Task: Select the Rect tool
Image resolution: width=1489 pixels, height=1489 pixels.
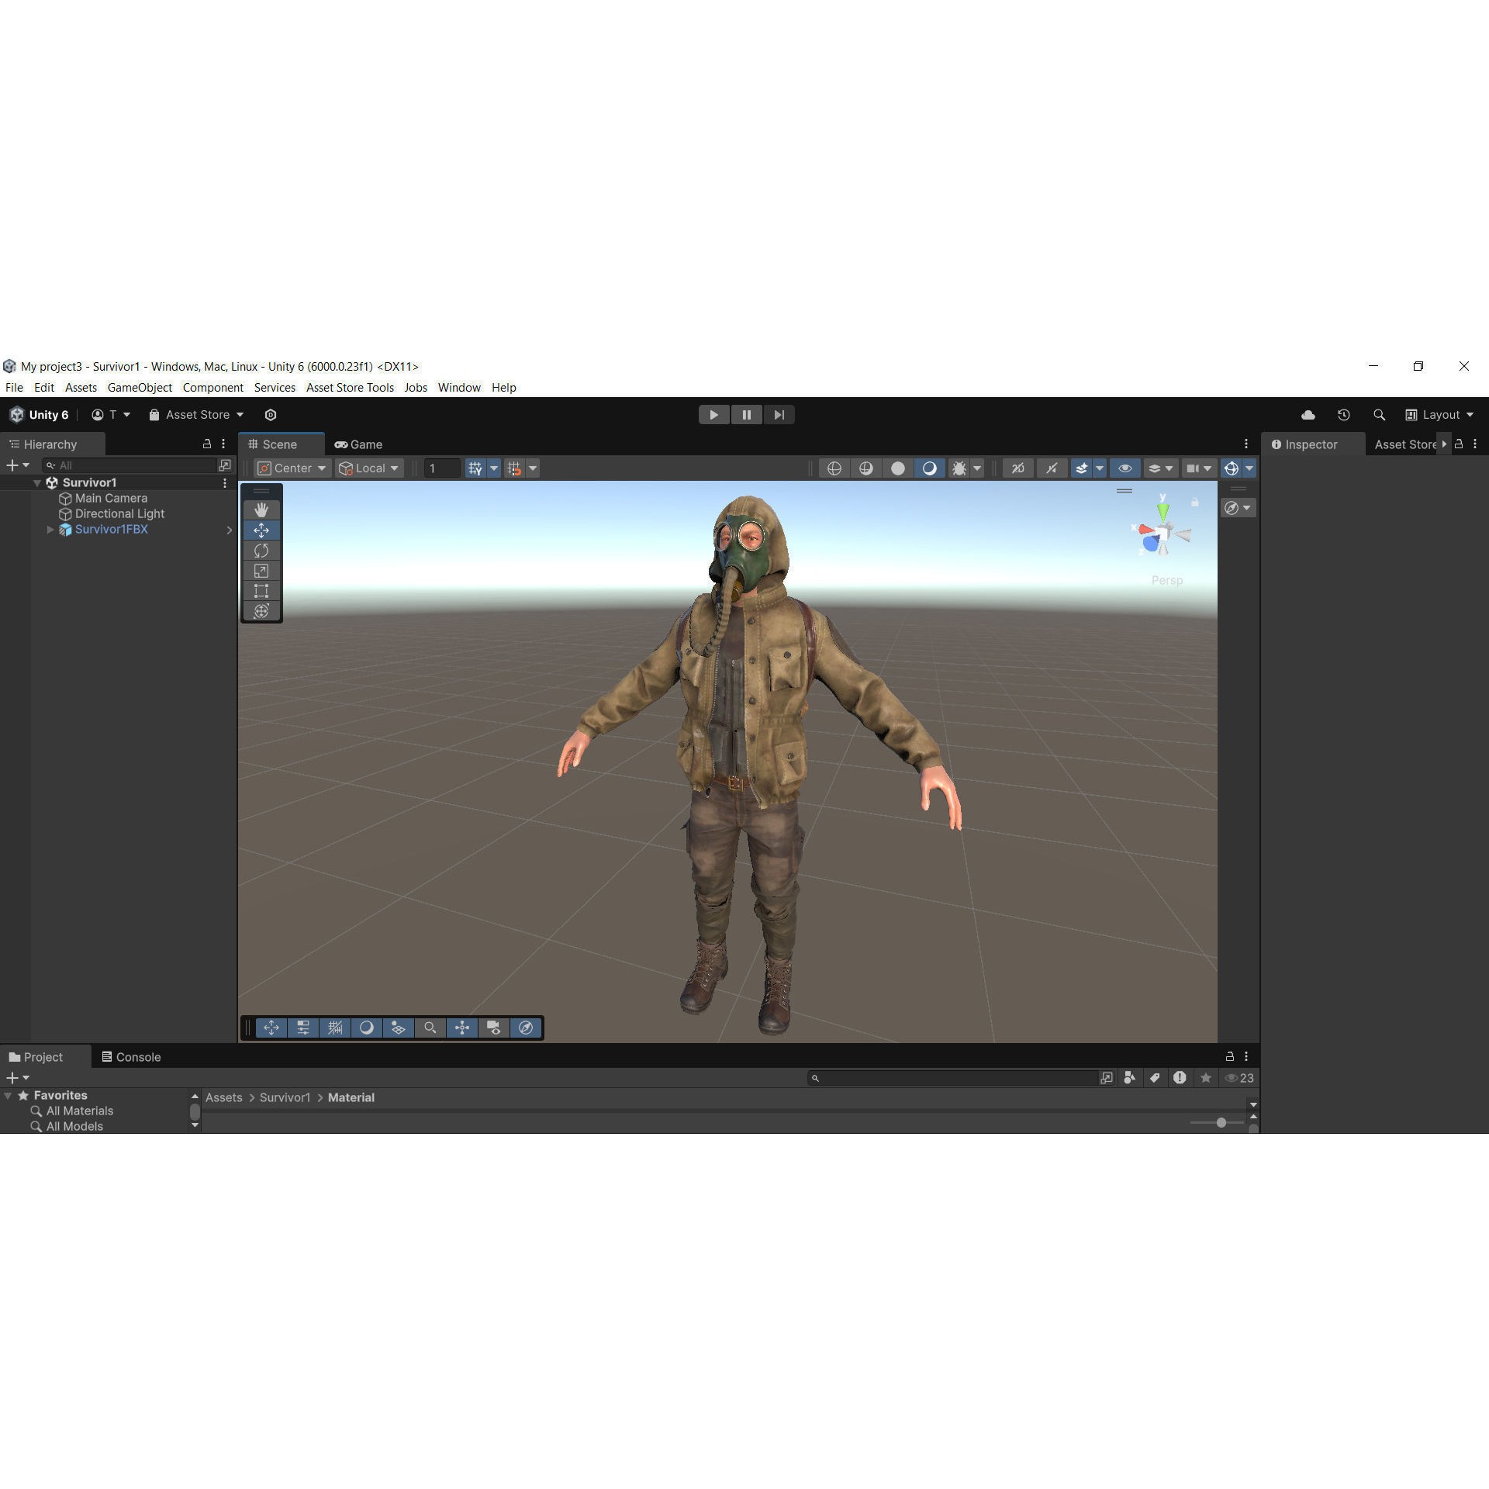Action: pos(261,591)
